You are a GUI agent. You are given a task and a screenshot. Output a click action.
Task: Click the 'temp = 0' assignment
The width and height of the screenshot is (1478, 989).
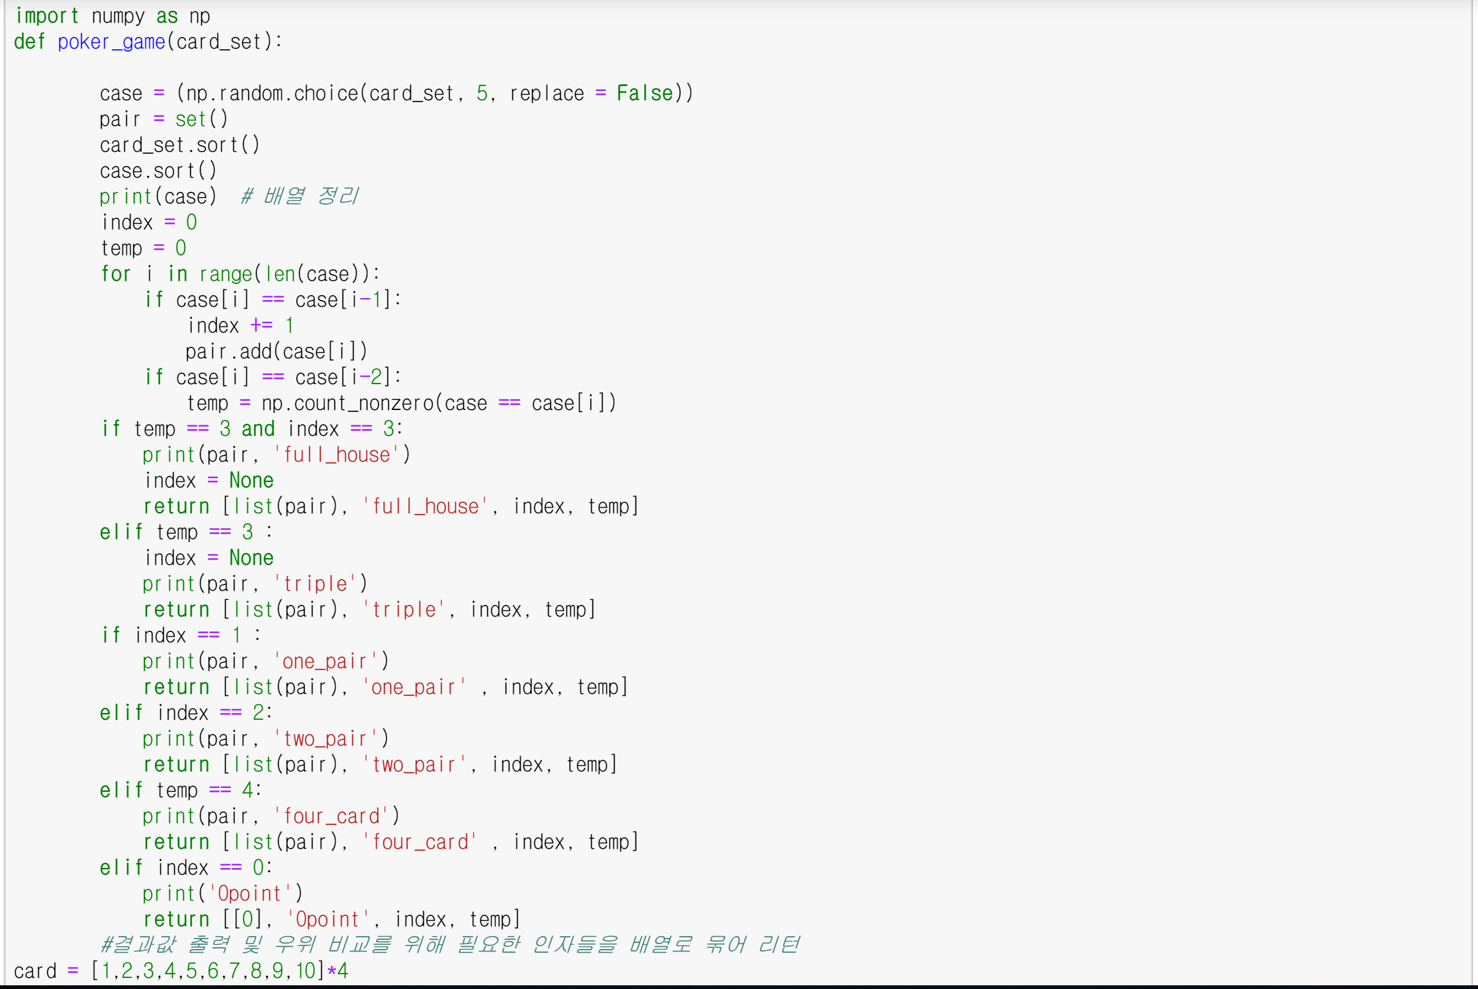144,248
